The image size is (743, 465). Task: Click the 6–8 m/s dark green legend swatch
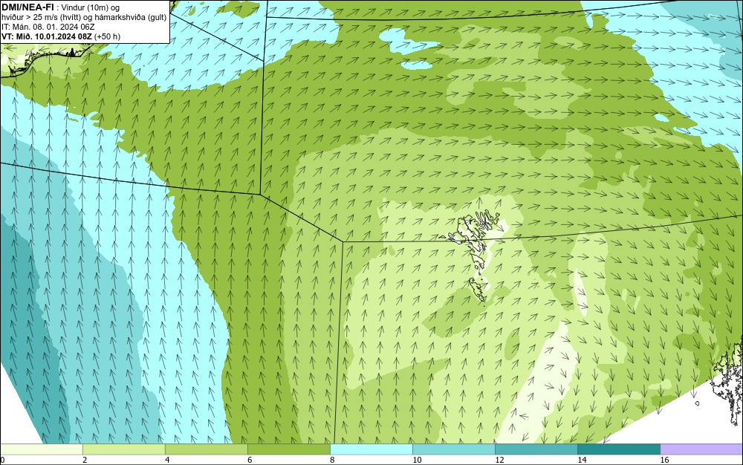tap(288, 449)
